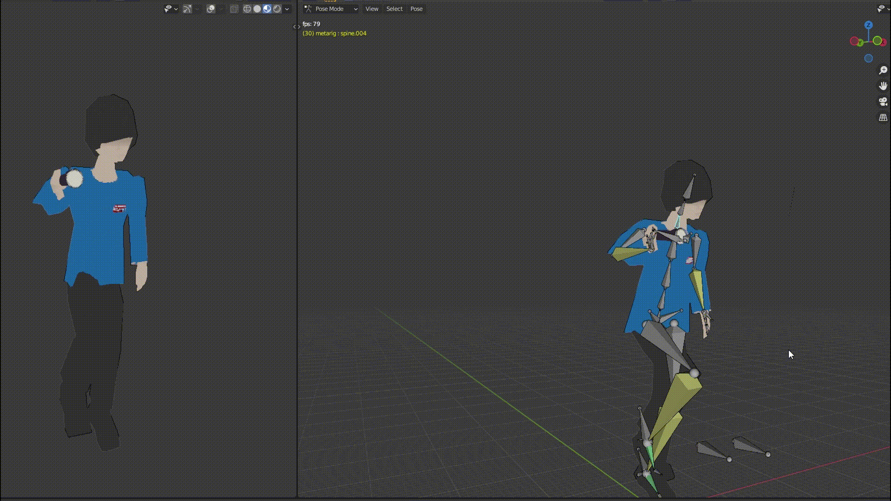Open right viewport visibility eye dropdown

882,9
